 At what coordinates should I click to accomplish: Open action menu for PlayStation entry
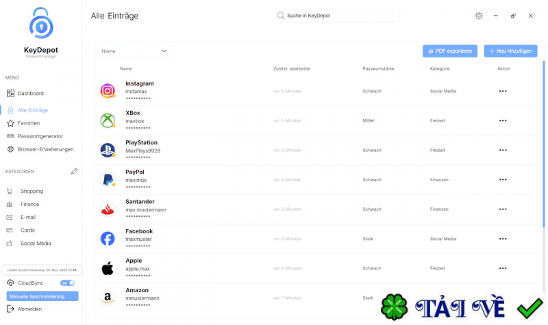(x=503, y=150)
